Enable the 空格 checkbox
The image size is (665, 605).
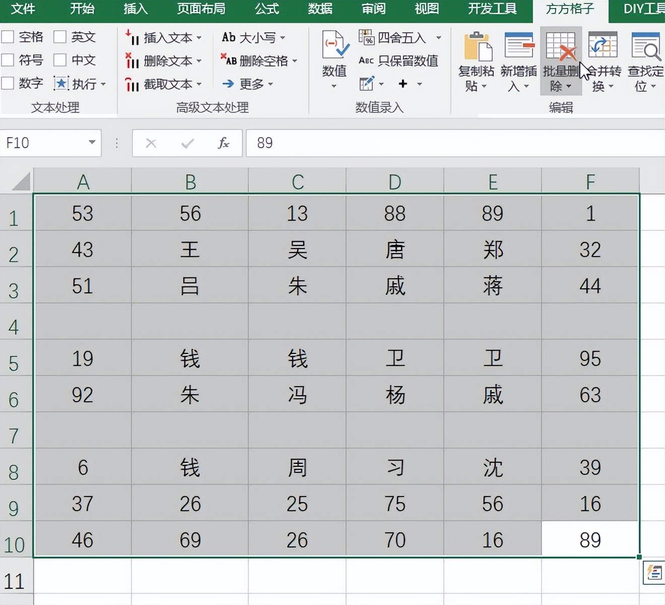click(x=8, y=37)
